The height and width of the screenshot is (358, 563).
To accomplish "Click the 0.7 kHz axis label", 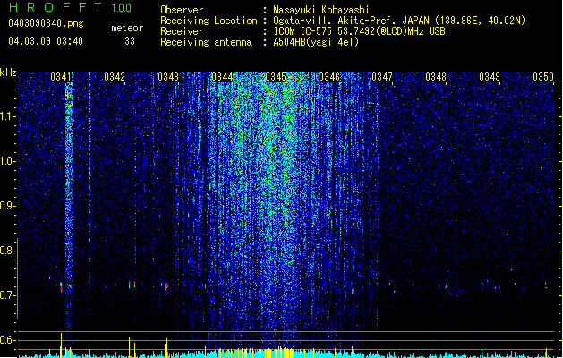I will (x=7, y=295).
